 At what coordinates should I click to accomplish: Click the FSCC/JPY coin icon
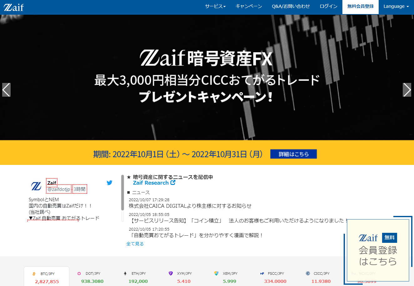tap(262, 273)
